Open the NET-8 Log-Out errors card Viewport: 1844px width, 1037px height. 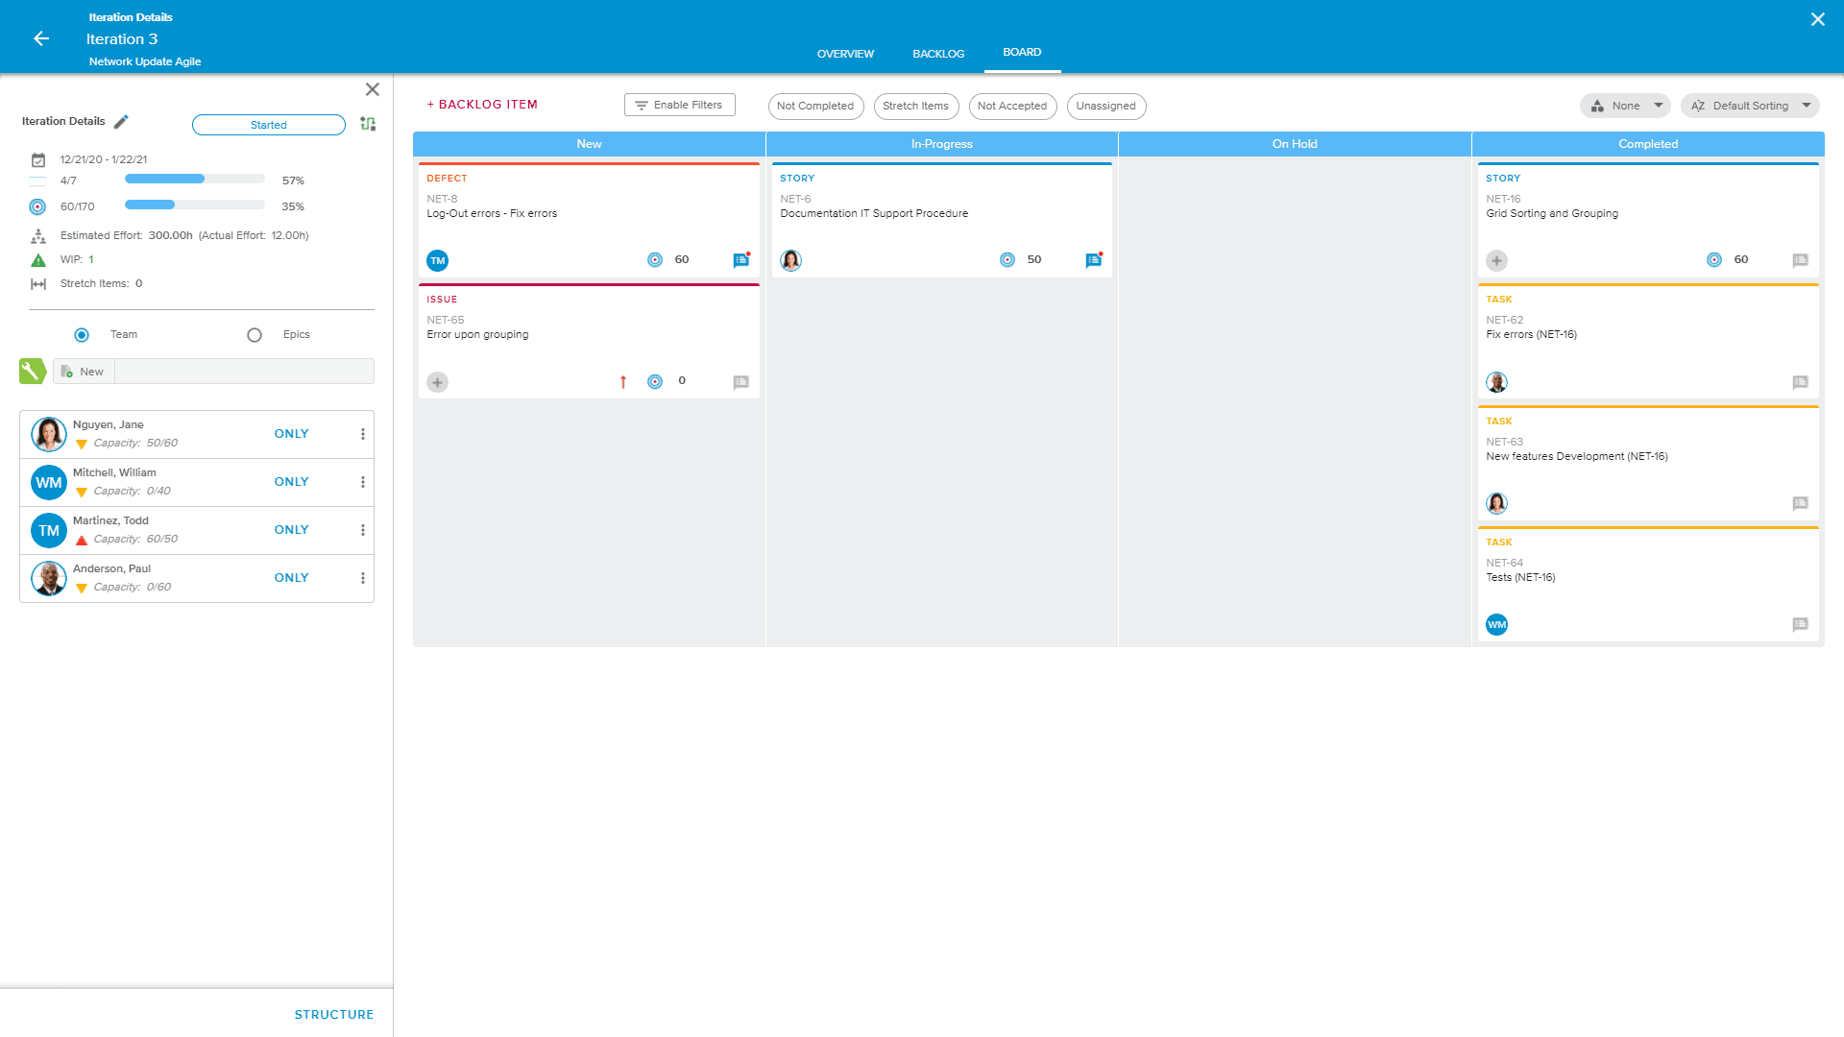click(x=589, y=220)
